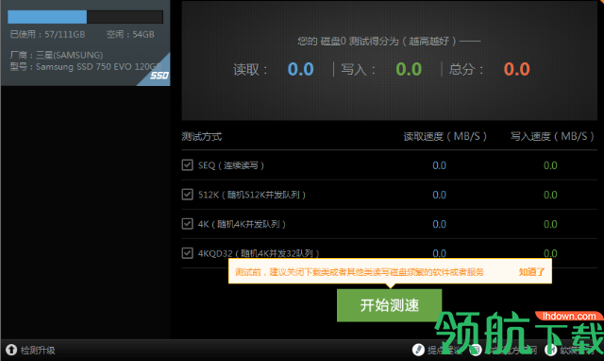Click the 空闲：54GB text
Image resolution: width=604 pixels, height=361 pixels.
click(x=130, y=34)
